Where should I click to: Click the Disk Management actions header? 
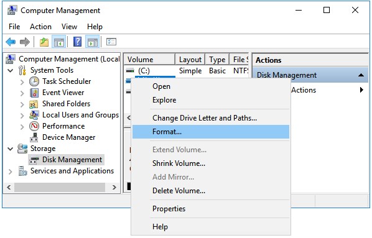tap(310, 75)
